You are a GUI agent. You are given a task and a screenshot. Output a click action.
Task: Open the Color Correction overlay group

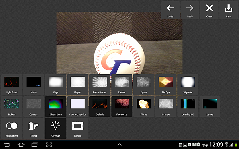[78, 106]
